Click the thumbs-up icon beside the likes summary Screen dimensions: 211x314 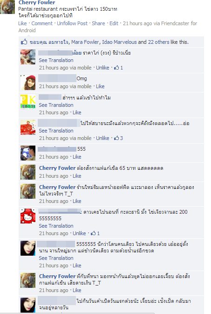24,42
